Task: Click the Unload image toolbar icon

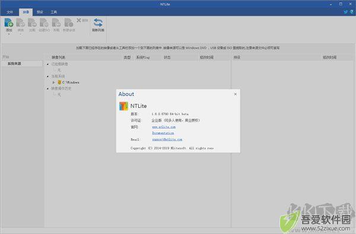Action: pos(56,23)
